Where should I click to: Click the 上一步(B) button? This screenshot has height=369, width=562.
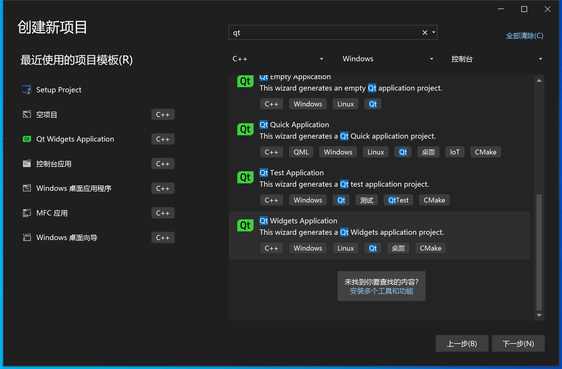pyautogui.click(x=462, y=343)
